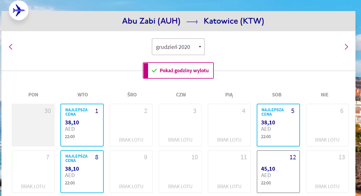
Task: Go to previous month with left arrow
Action: [11, 47]
